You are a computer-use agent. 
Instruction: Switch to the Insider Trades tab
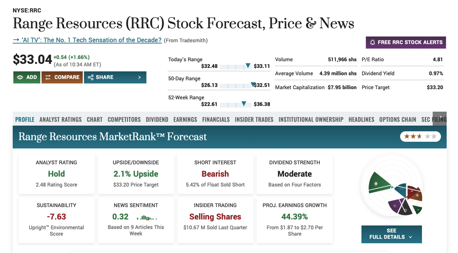254,120
